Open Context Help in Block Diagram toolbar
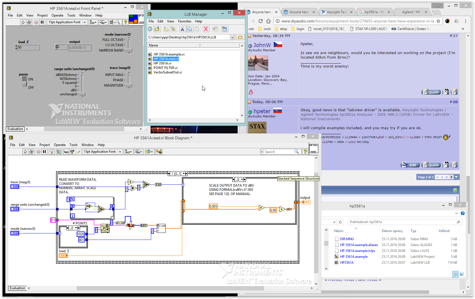Screen dimensions: 475x299 tap(305, 152)
